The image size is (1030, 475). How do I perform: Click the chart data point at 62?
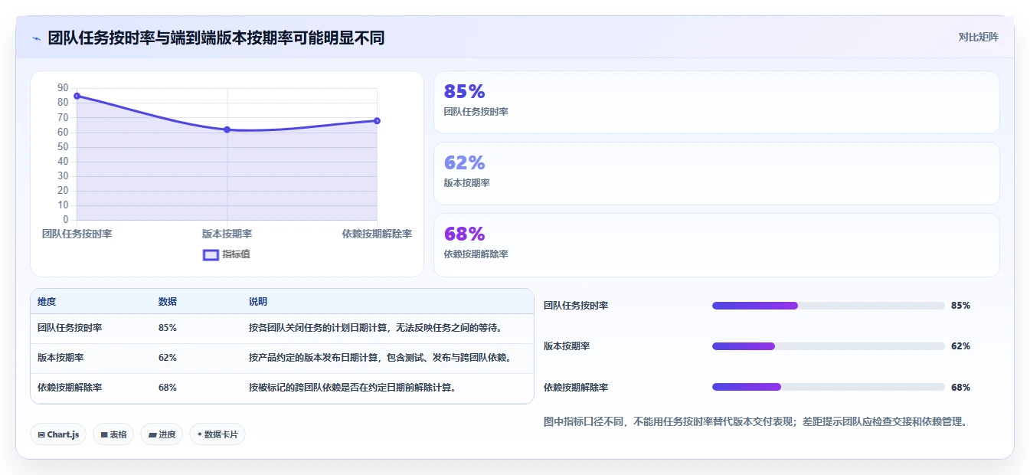tap(227, 129)
